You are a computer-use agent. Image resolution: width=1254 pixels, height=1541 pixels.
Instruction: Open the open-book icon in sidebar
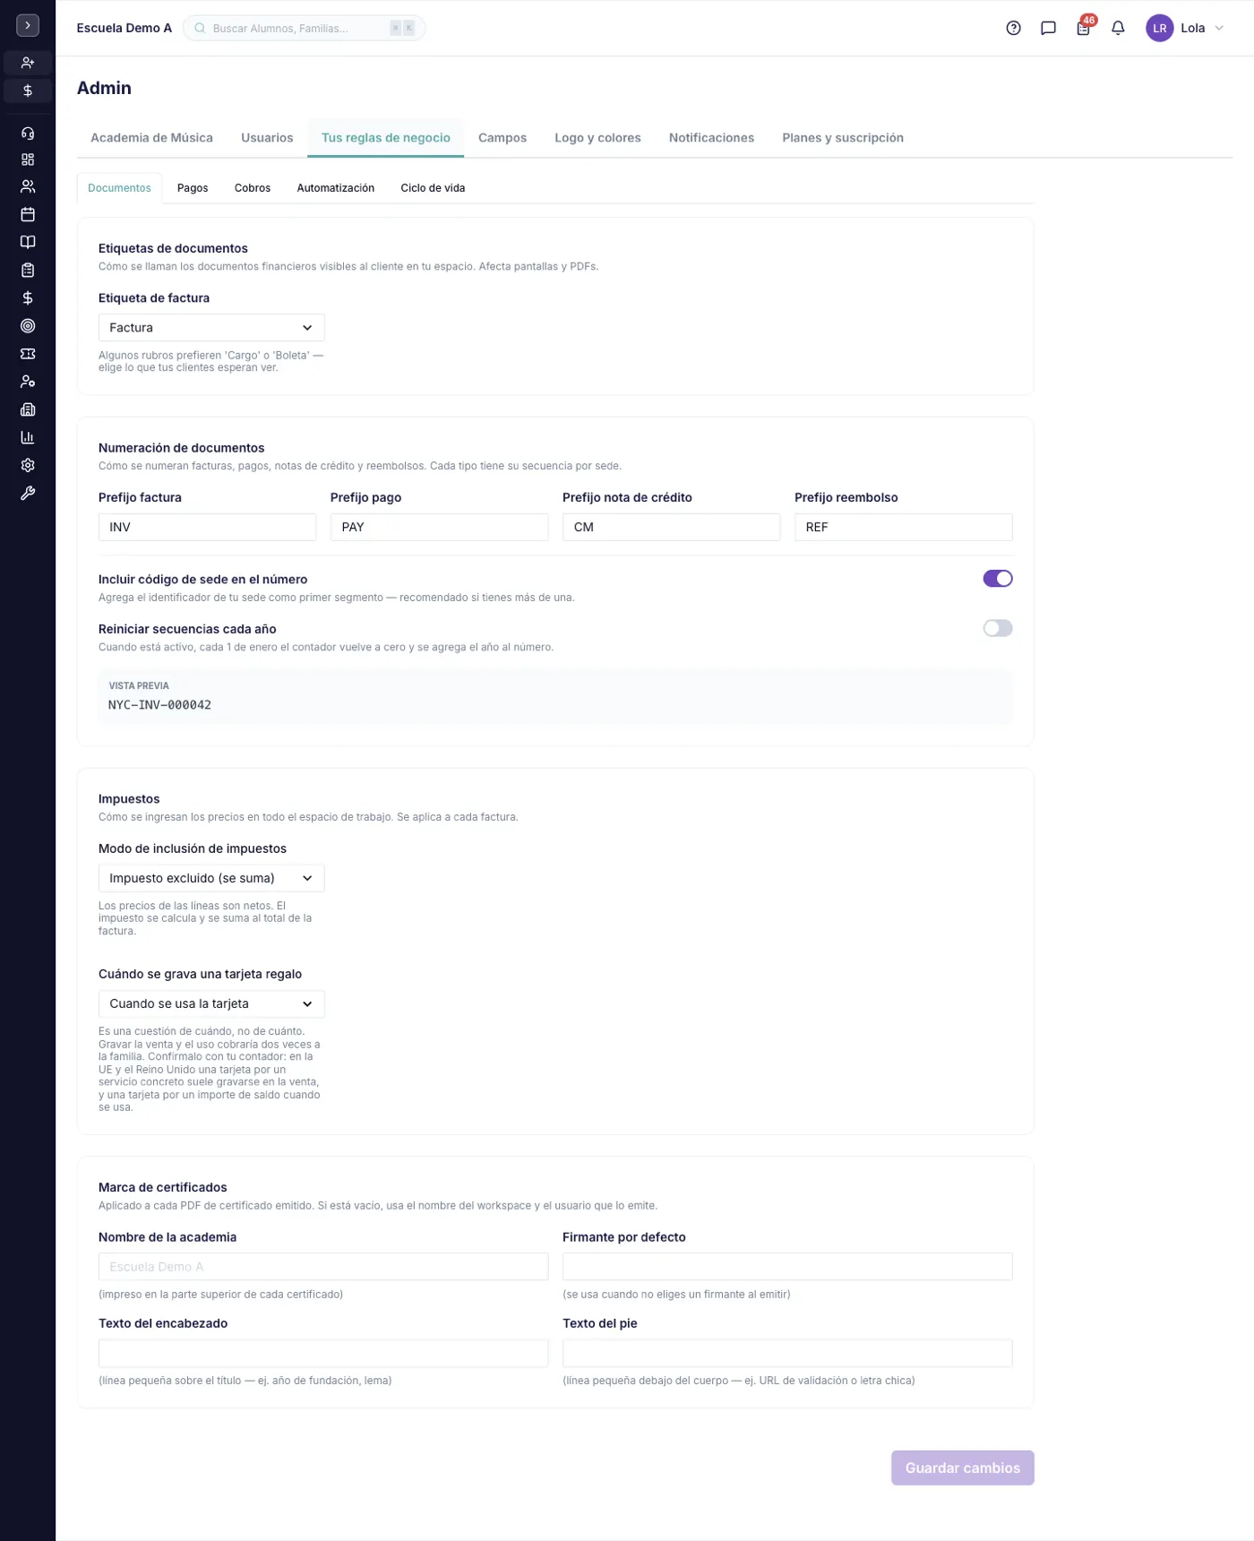tap(28, 242)
